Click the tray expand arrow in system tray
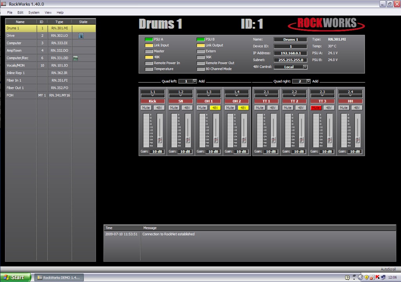This screenshot has width=401, height=282. 361,277
